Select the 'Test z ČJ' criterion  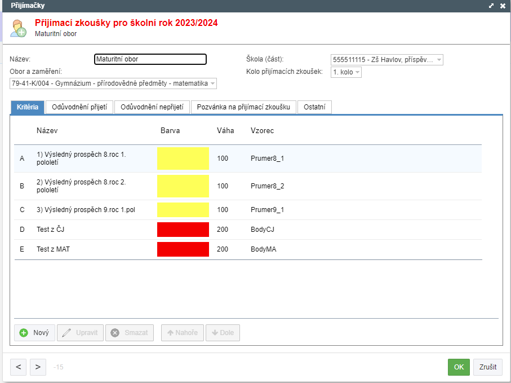point(248,230)
